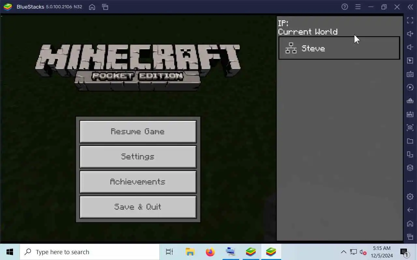Go to the BlueStacks home tab icon
417x260 pixels.
click(92, 7)
